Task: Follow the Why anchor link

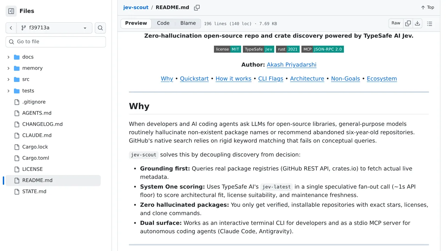Action: click(x=167, y=78)
